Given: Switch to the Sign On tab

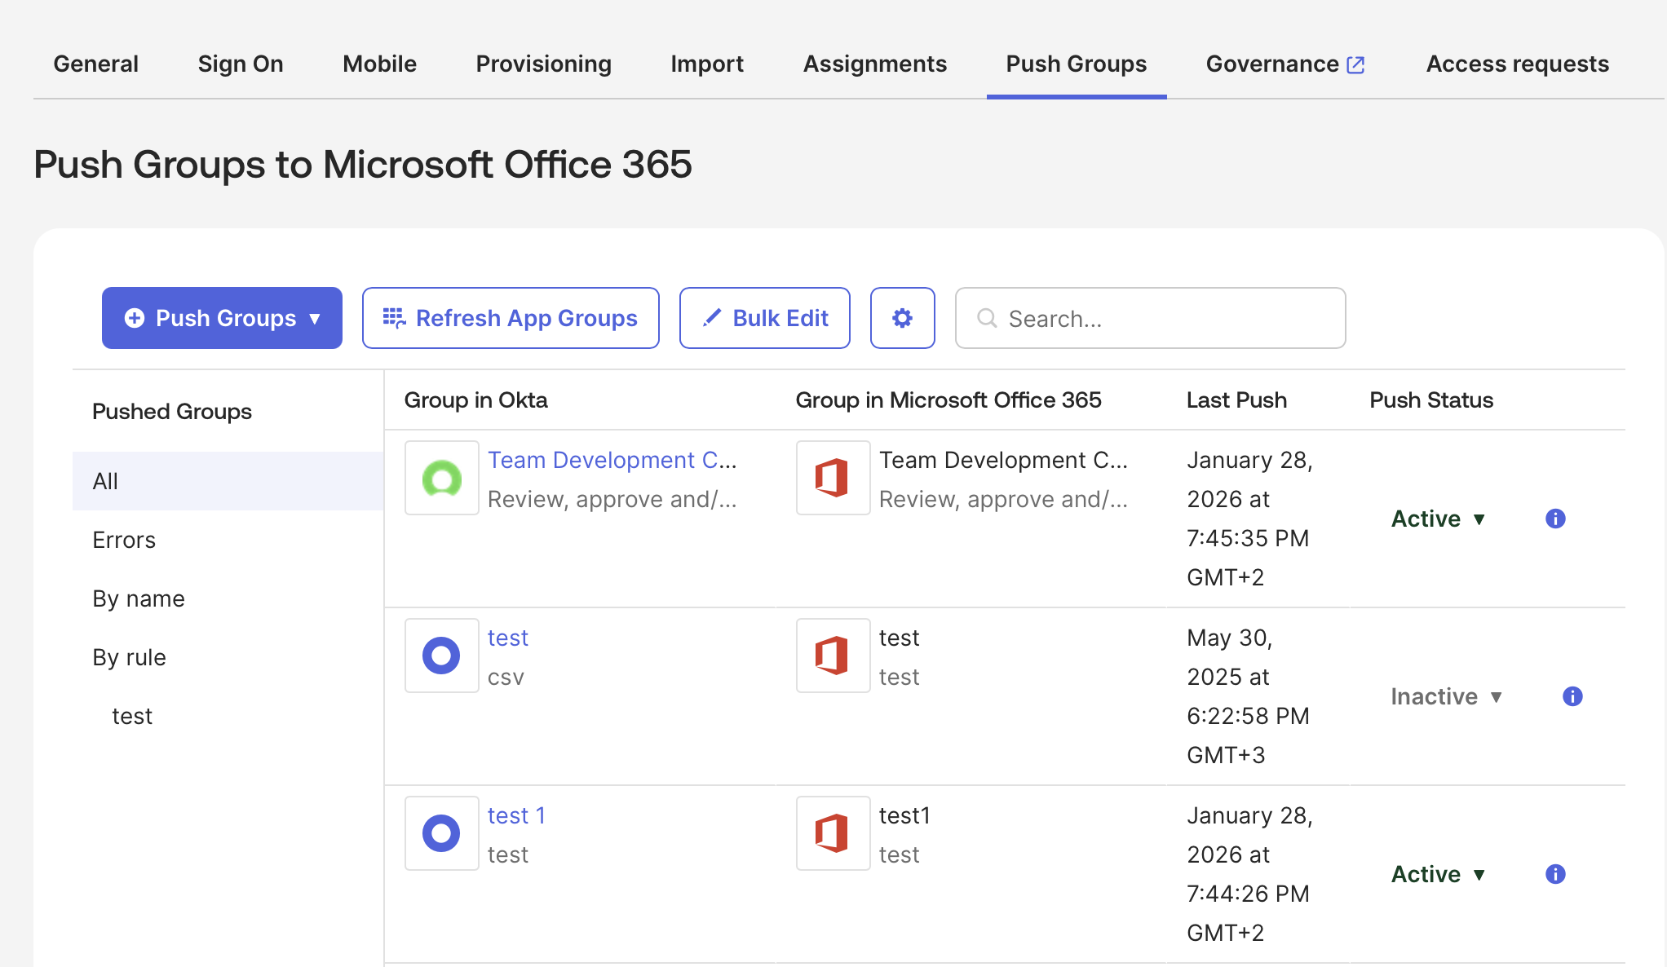Looking at the screenshot, I should [x=241, y=64].
